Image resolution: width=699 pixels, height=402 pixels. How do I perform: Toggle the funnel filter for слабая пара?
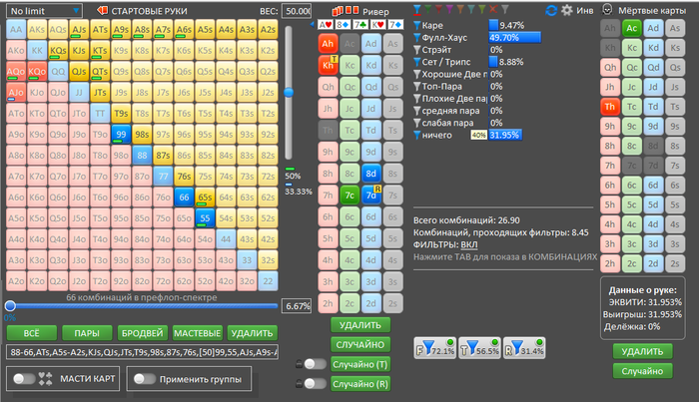tap(417, 123)
